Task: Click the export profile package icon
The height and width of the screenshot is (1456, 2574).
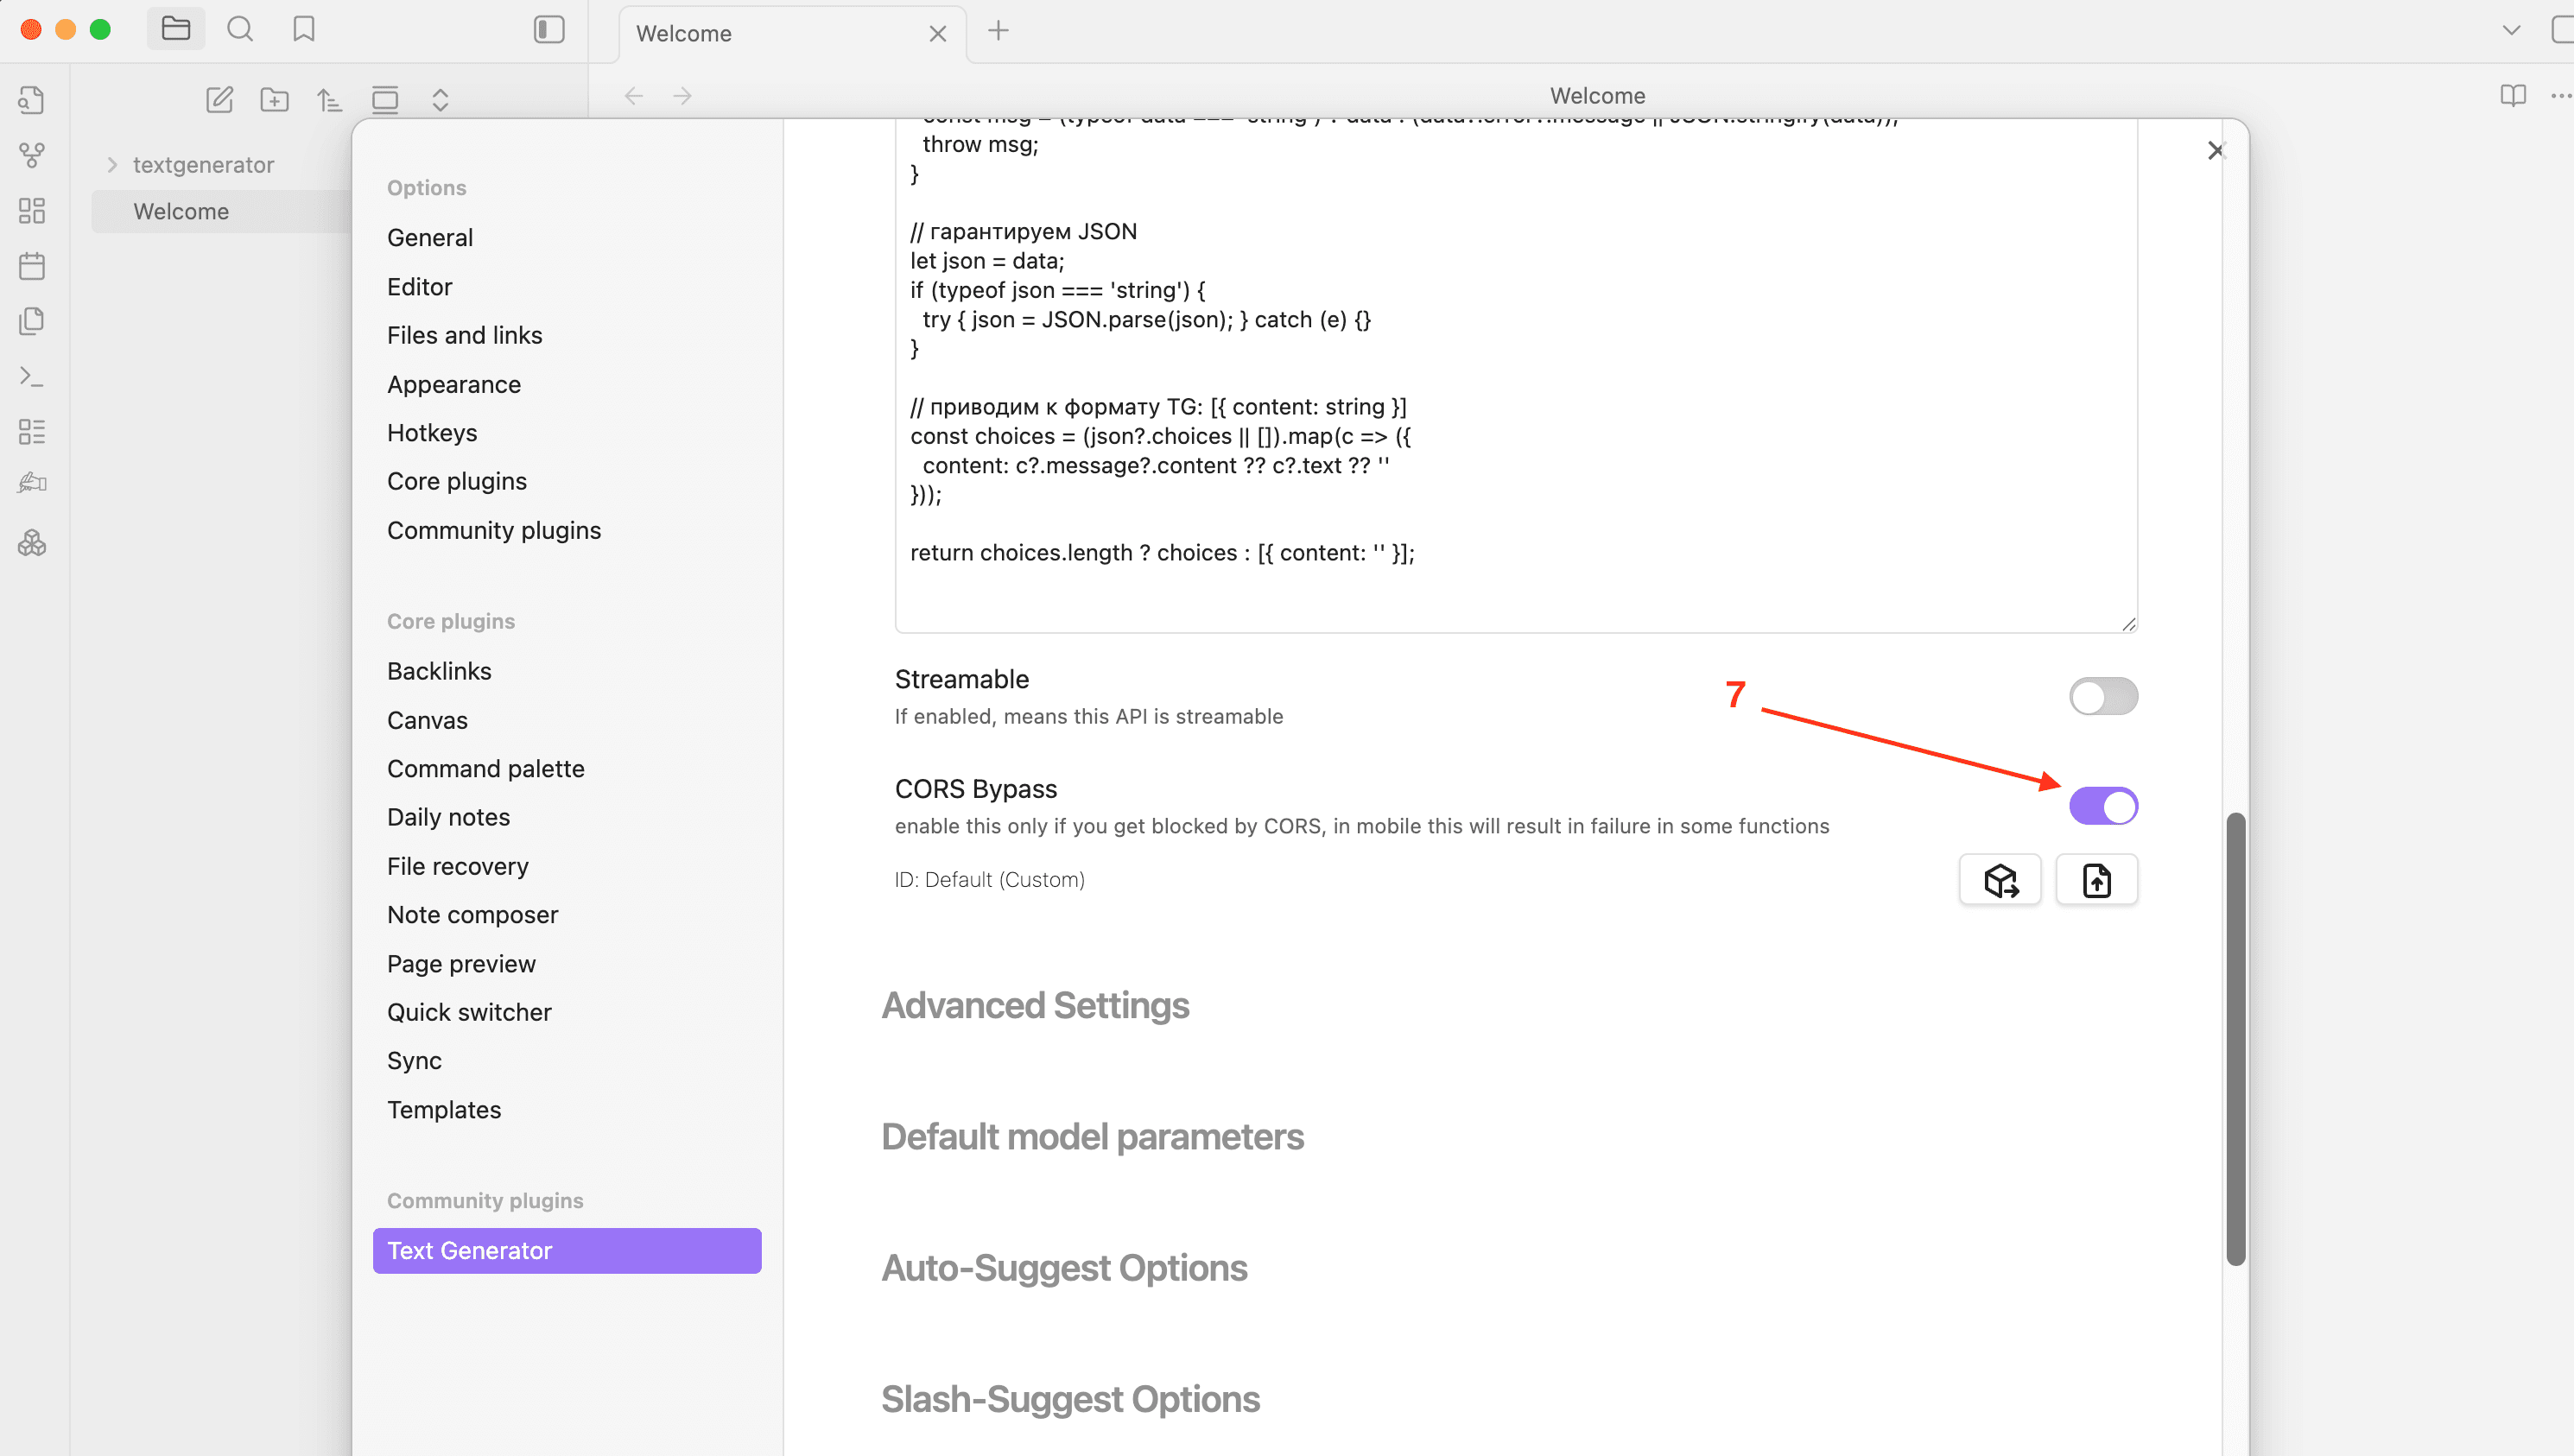Action: (2000, 880)
